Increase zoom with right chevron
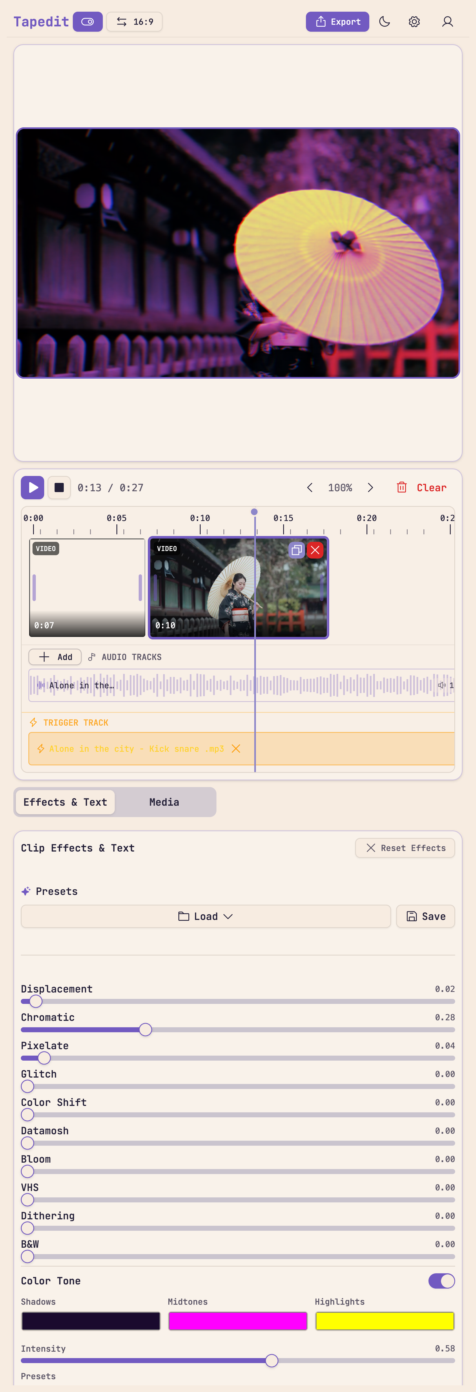The width and height of the screenshot is (476, 1392). (x=370, y=487)
